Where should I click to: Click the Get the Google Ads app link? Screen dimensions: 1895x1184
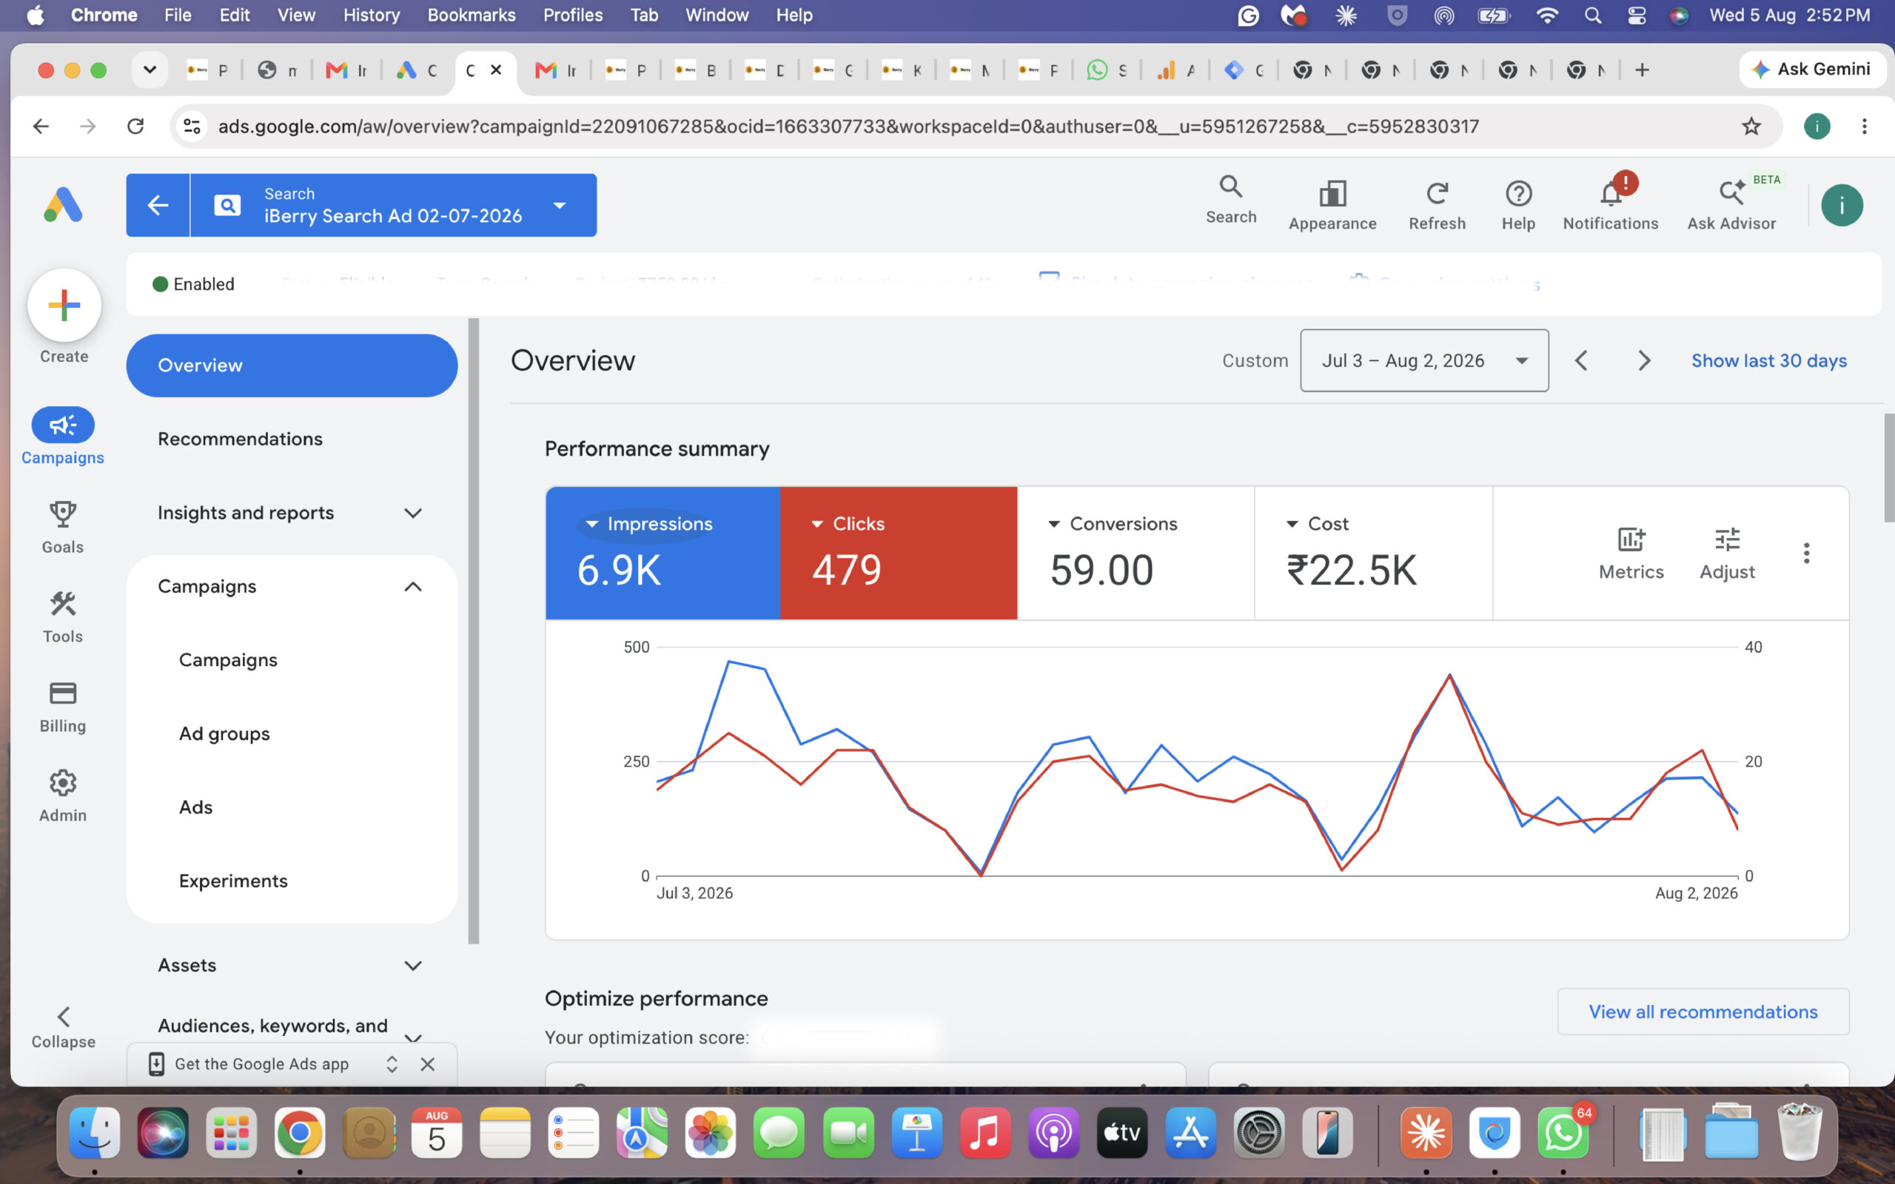(x=261, y=1063)
